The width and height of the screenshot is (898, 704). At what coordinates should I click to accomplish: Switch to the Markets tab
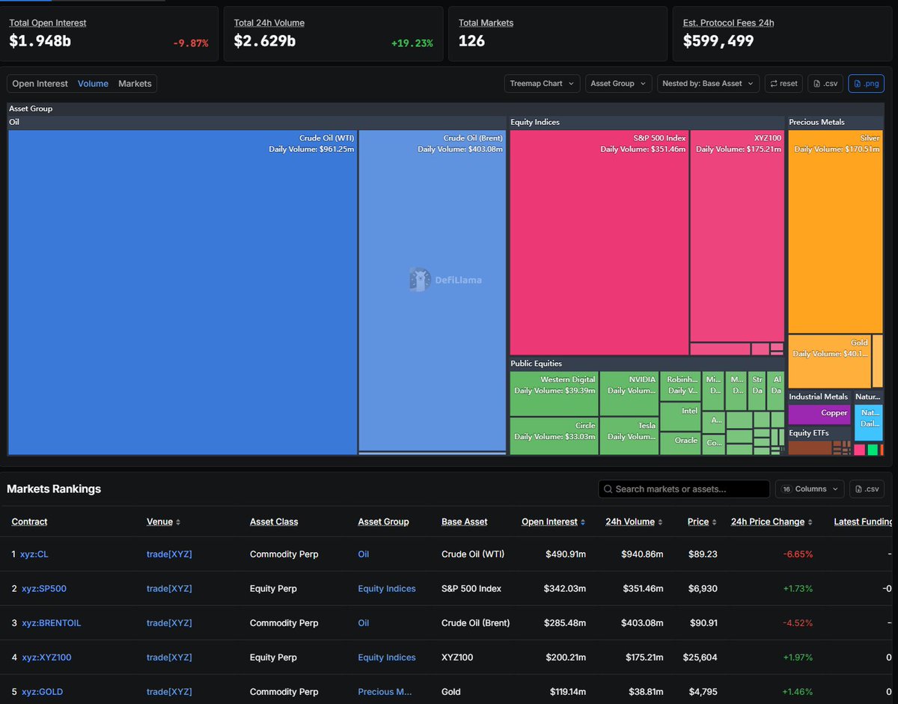(135, 83)
